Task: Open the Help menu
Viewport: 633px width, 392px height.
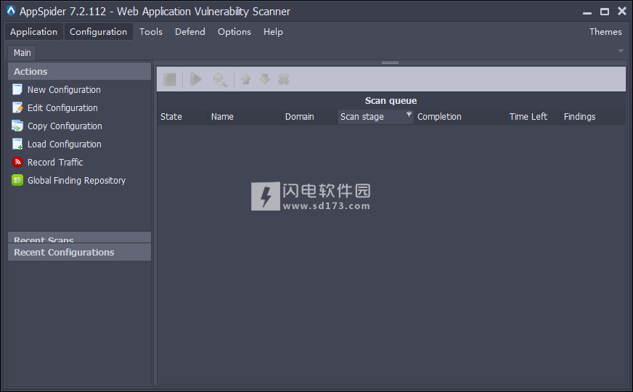Action: 273,31
